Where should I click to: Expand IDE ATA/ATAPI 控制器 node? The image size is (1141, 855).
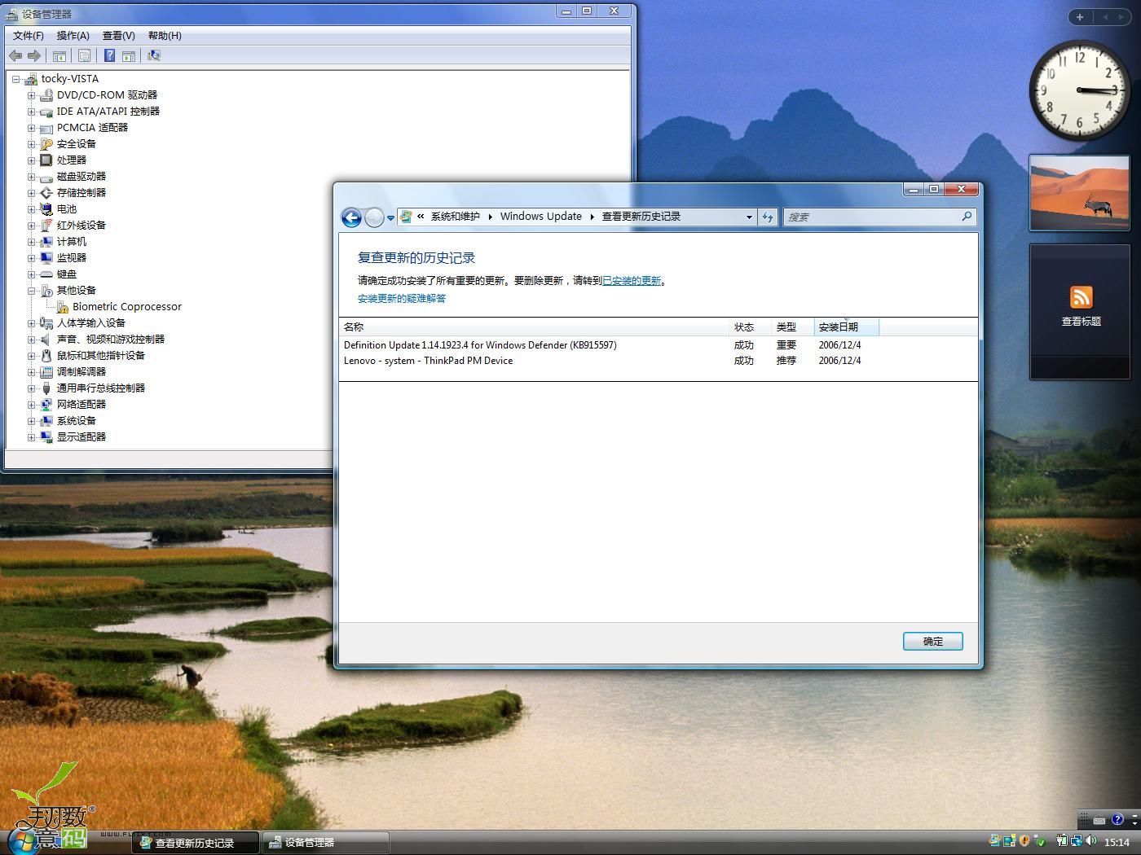click(32, 112)
